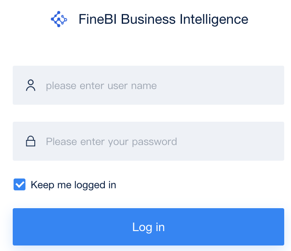Click the FineBI logo icon
Screen dimensions: 291x251
click(x=59, y=19)
